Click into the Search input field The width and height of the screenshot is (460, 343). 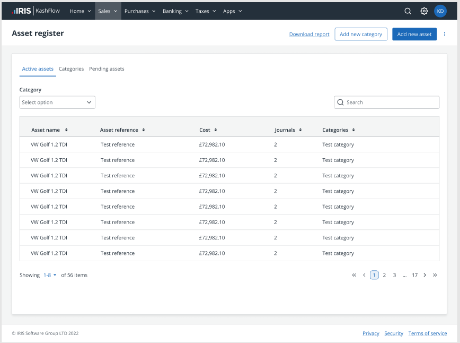click(391, 102)
